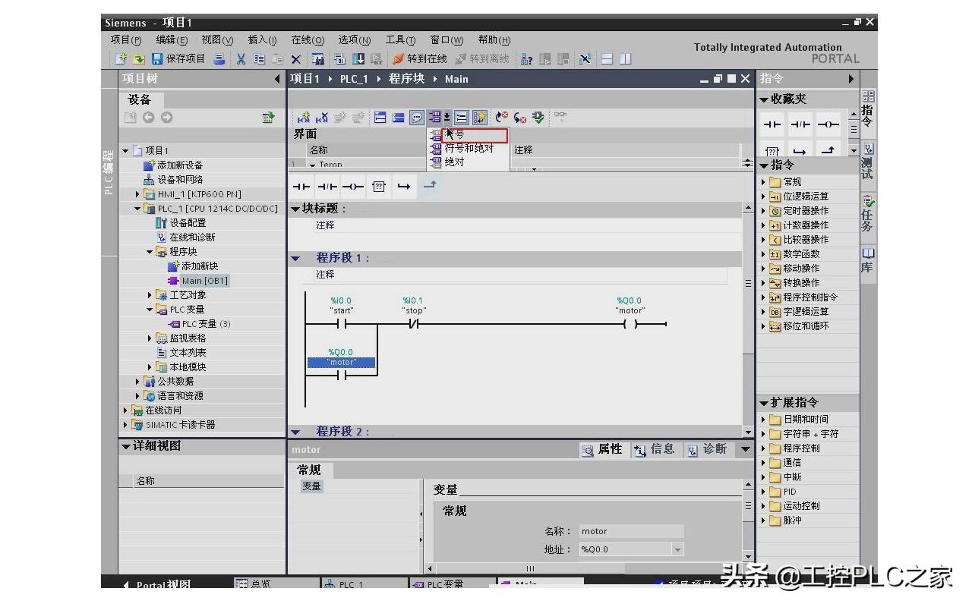
Task: Open the 工具(T) menu
Action: tap(400, 40)
